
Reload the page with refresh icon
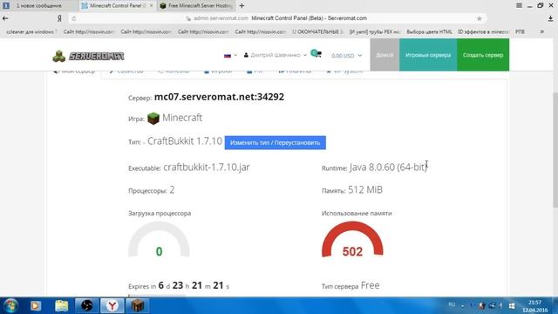point(73,18)
